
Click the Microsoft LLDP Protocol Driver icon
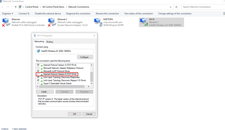click(41, 71)
